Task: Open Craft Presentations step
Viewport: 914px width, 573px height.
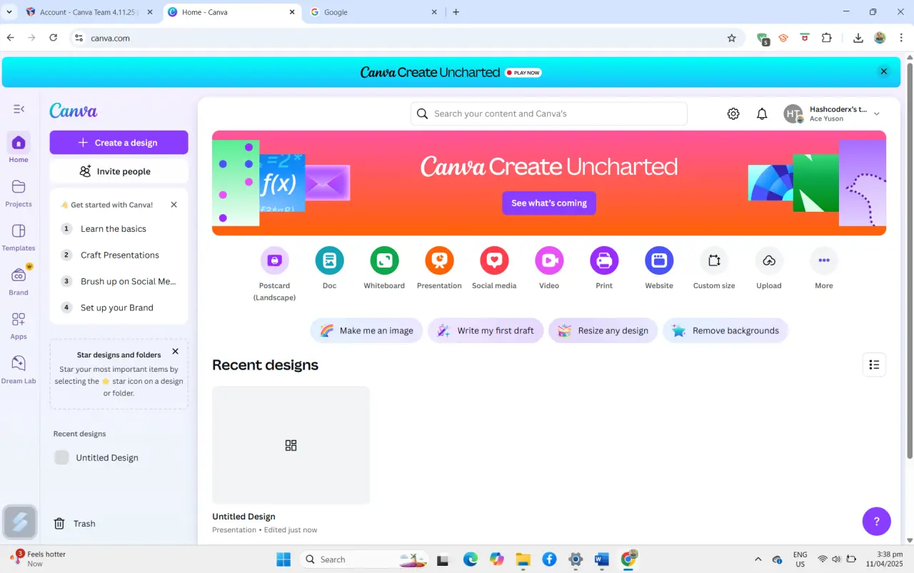Action: pos(119,255)
